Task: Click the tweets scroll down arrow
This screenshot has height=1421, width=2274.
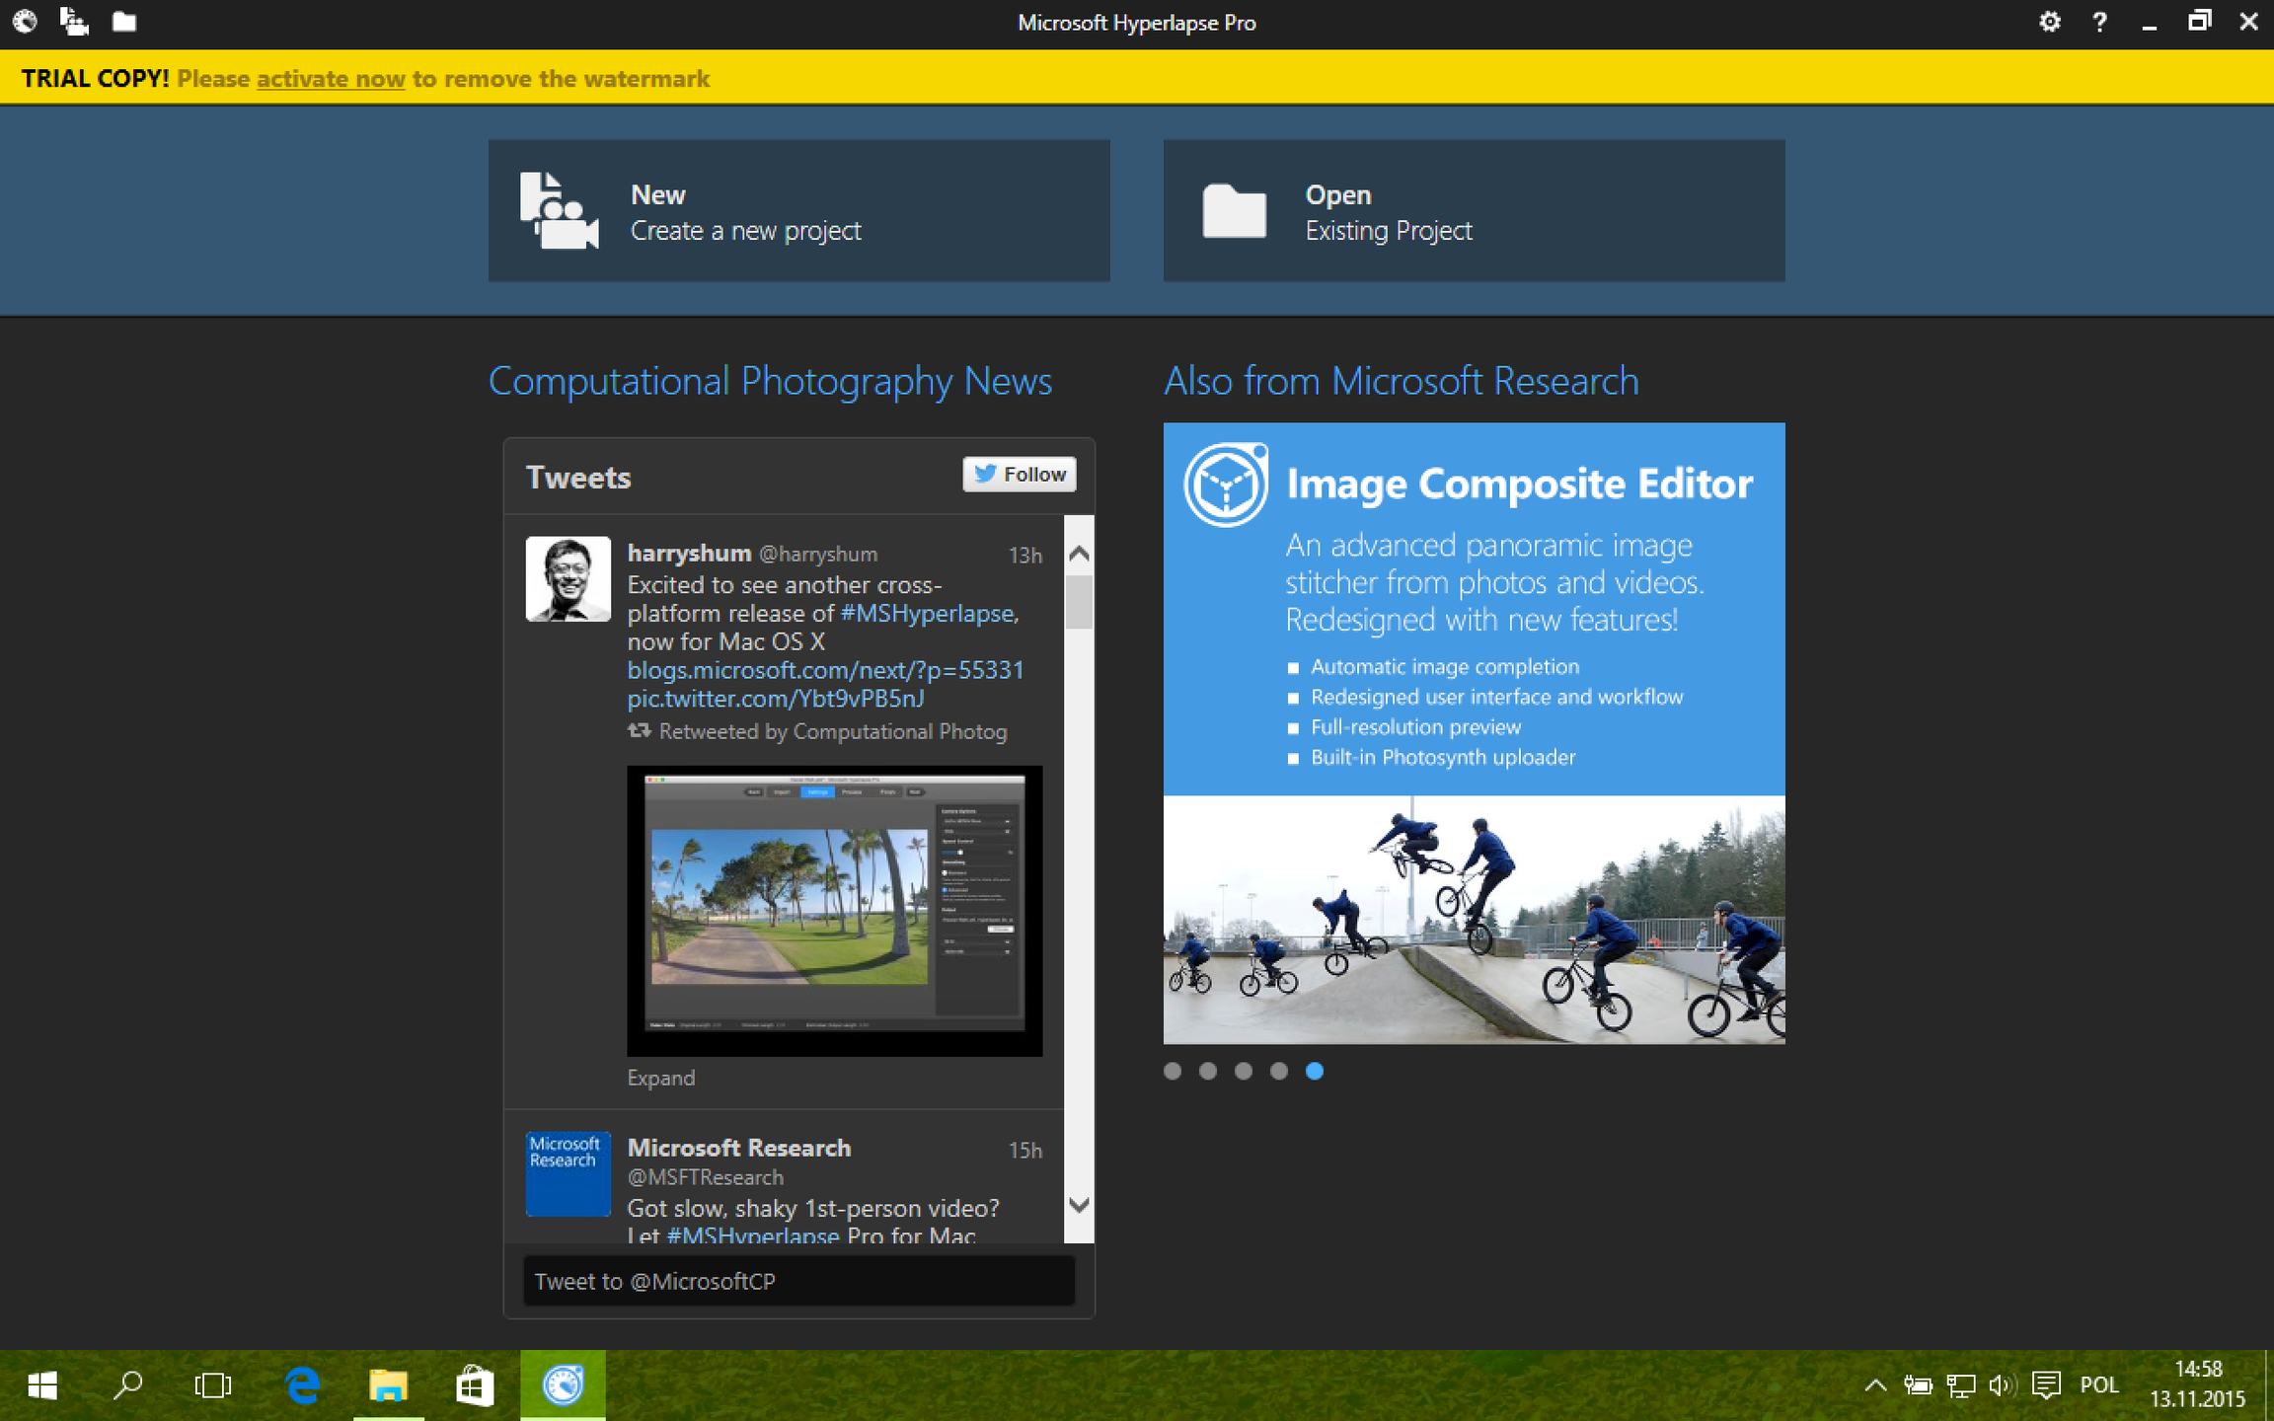Action: pyautogui.click(x=1079, y=1205)
